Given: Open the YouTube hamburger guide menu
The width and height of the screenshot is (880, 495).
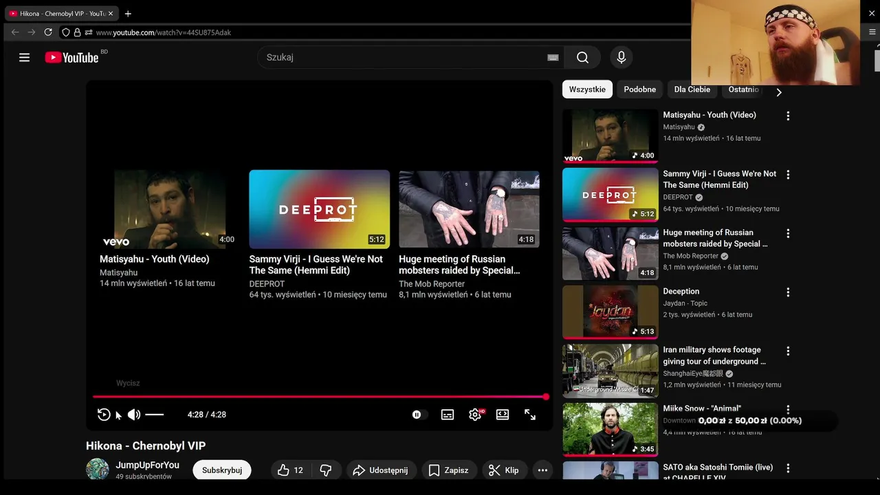Looking at the screenshot, I should [x=24, y=58].
